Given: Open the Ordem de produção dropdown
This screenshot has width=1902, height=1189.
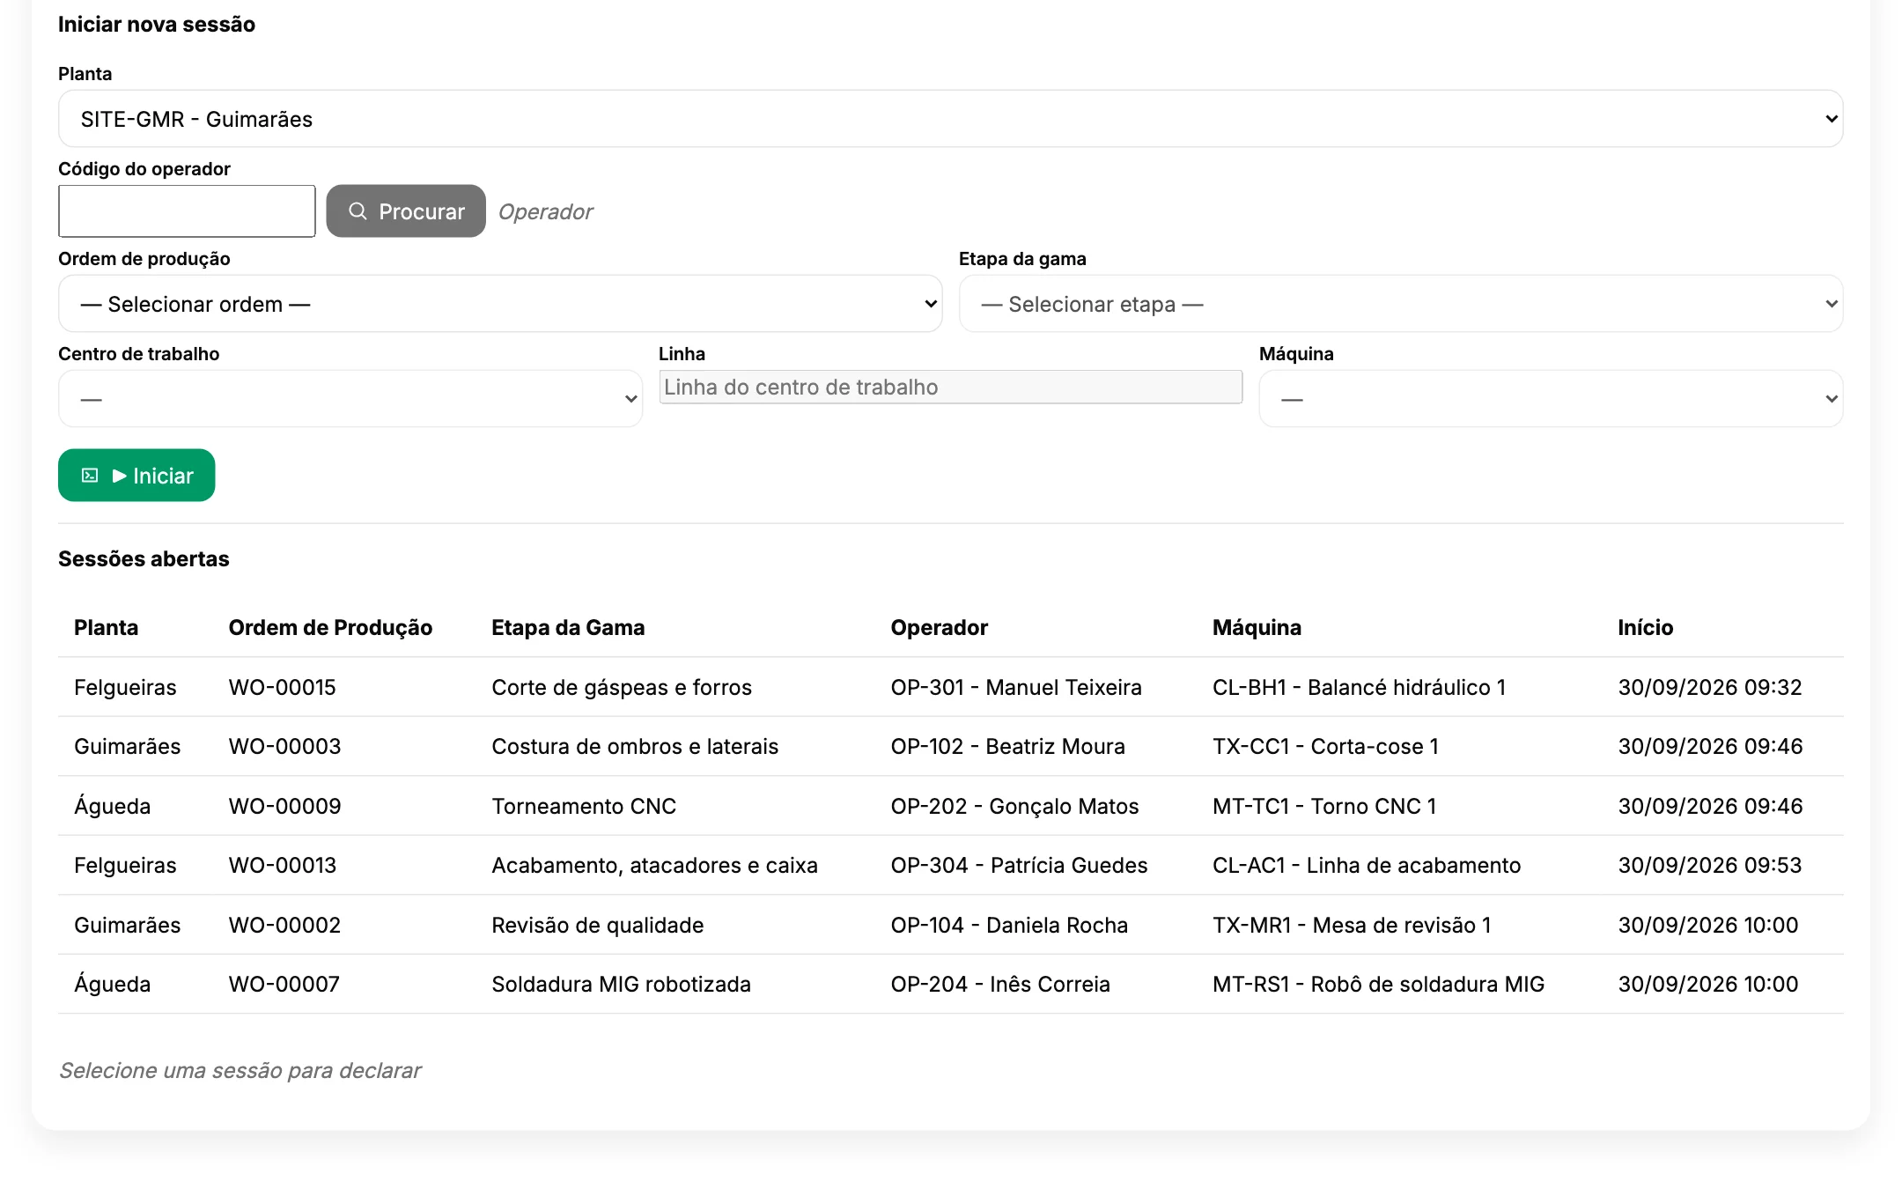Looking at the screenshot, I should (x=500, y=304).
